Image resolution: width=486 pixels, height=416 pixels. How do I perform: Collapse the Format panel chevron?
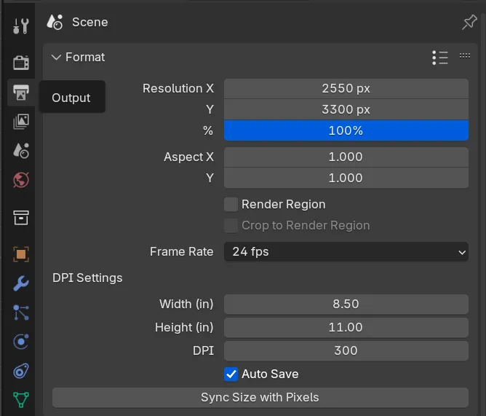56,58
